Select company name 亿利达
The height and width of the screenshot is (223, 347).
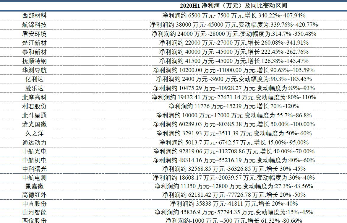pos(34,79)
